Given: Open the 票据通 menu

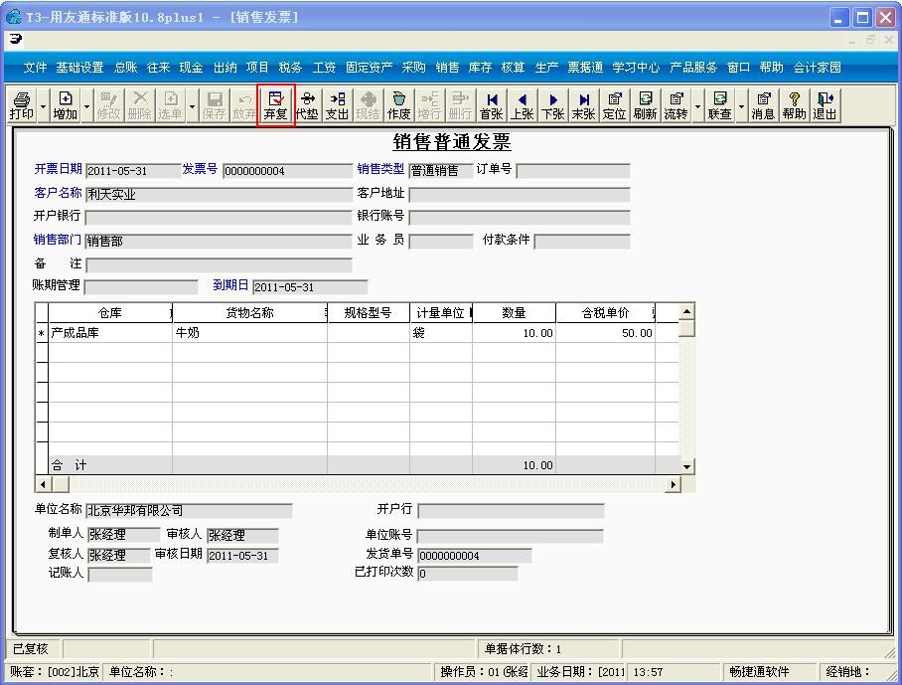Looking at the screenshot, I should pyautogui.click(x=585, y=68).
